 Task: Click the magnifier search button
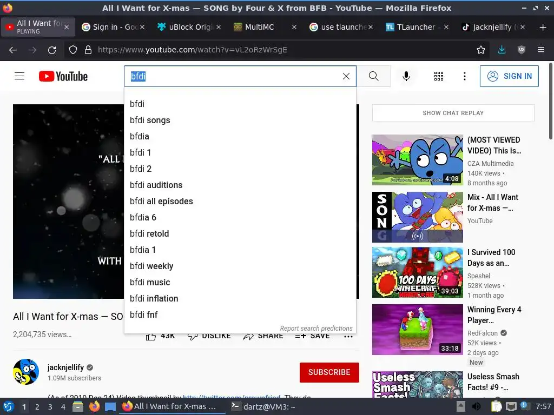point(373,76)
